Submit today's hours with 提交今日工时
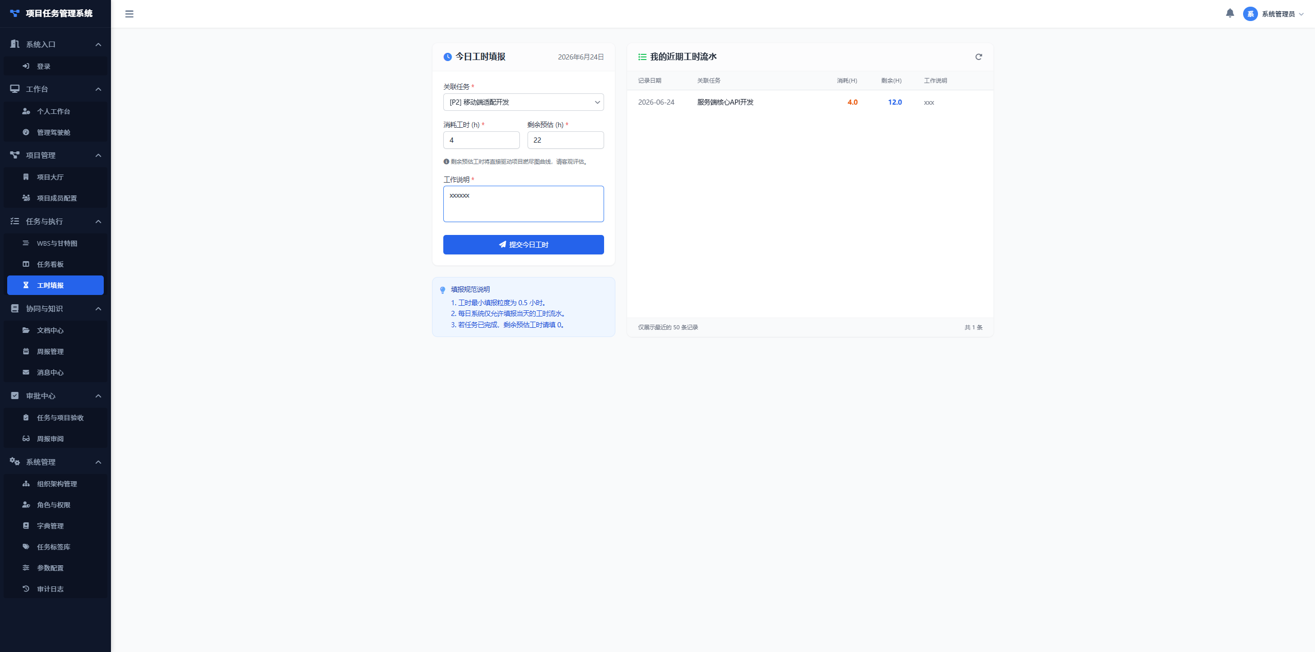 pyautogui.click(x=523, y=245)
